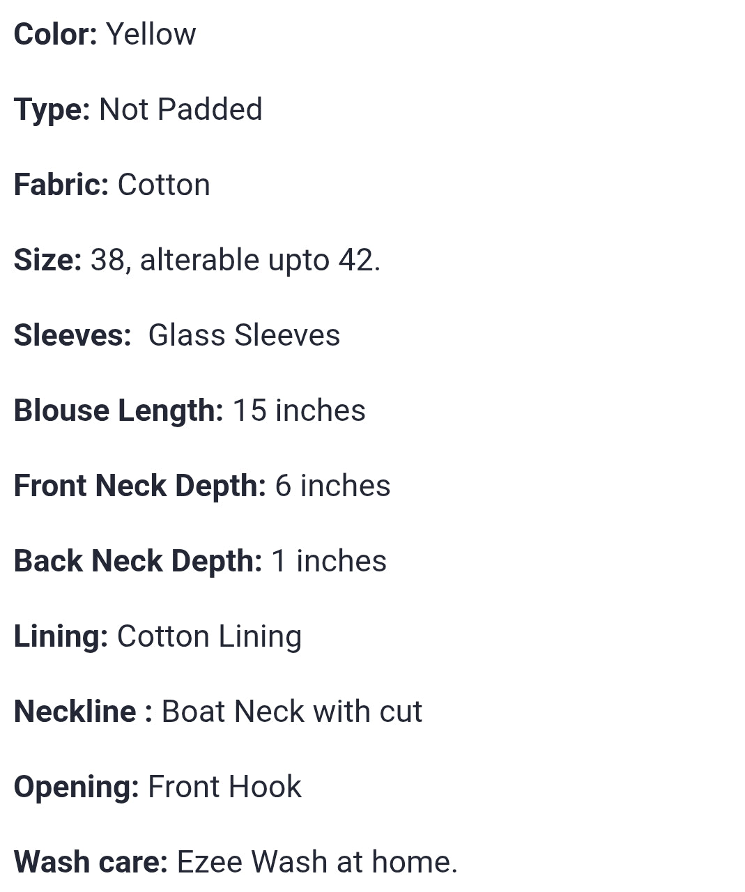Click '38, alterable upto 42.' text
745x892 pixels.
click(236, 260)
